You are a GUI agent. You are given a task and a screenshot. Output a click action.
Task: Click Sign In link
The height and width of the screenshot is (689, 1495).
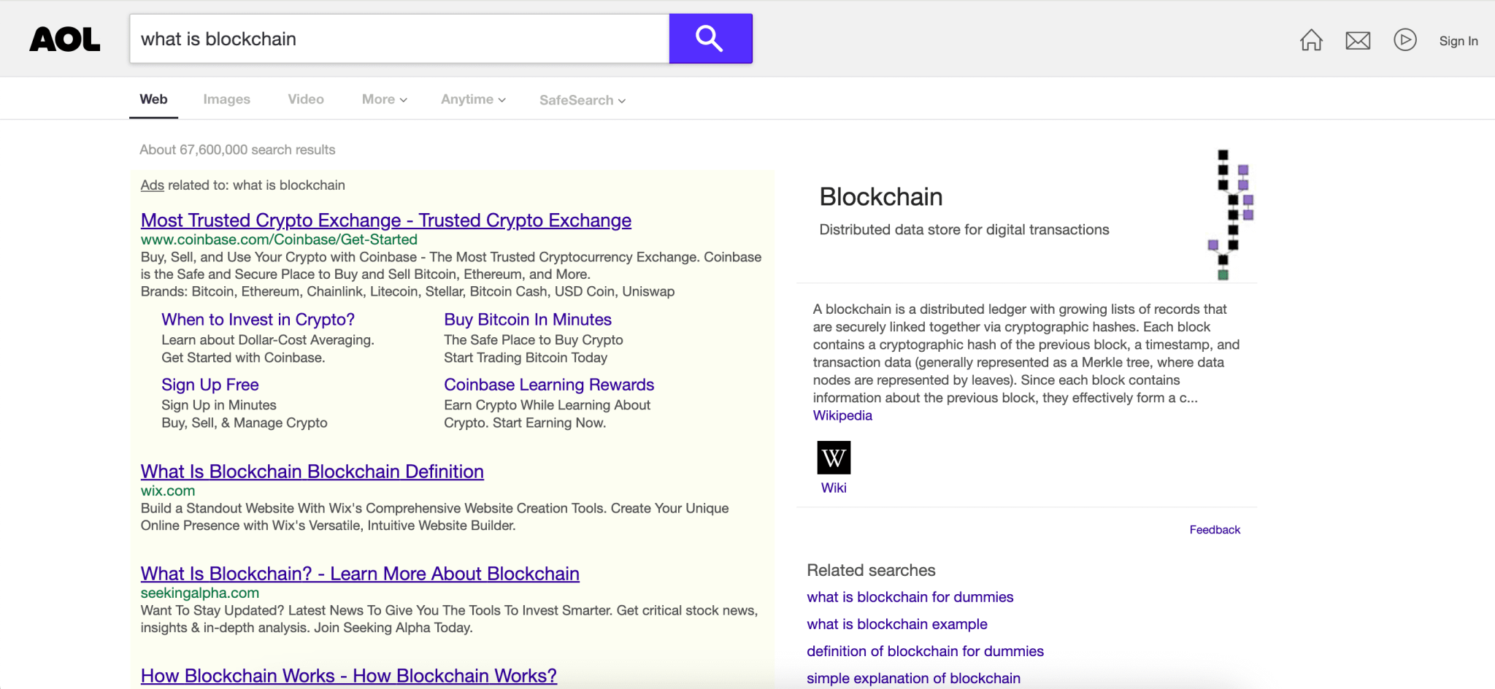[x=1458, y=41]
